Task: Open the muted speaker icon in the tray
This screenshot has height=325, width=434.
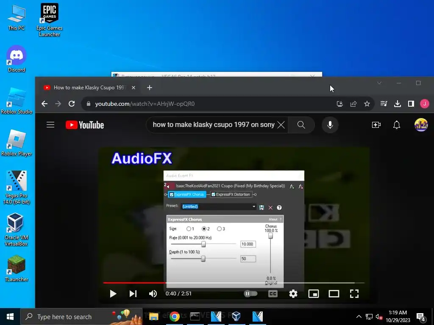Action: [379, 317]
